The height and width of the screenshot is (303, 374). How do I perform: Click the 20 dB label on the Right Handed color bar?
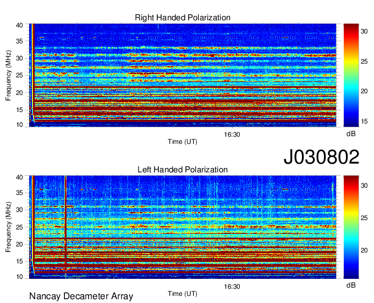(364, 92)
